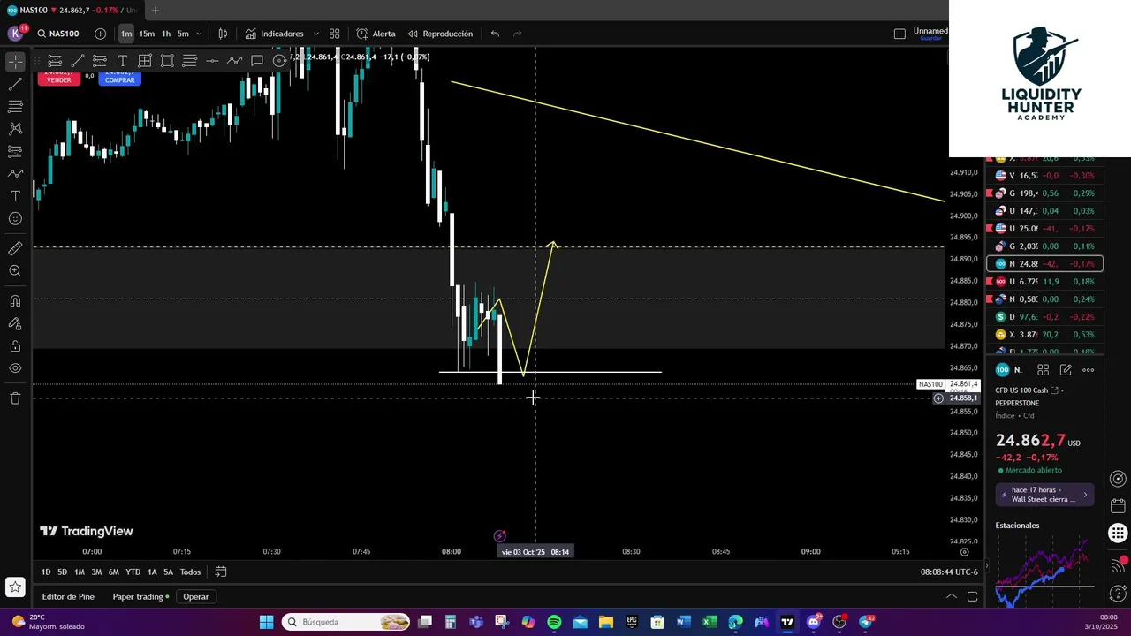1131x636 pixels.
Task: Open the Wall Street cierra news item
Action: tap(1044, 495)
